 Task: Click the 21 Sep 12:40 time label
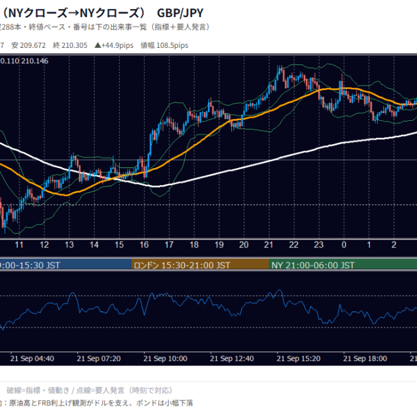pos(232,359)
